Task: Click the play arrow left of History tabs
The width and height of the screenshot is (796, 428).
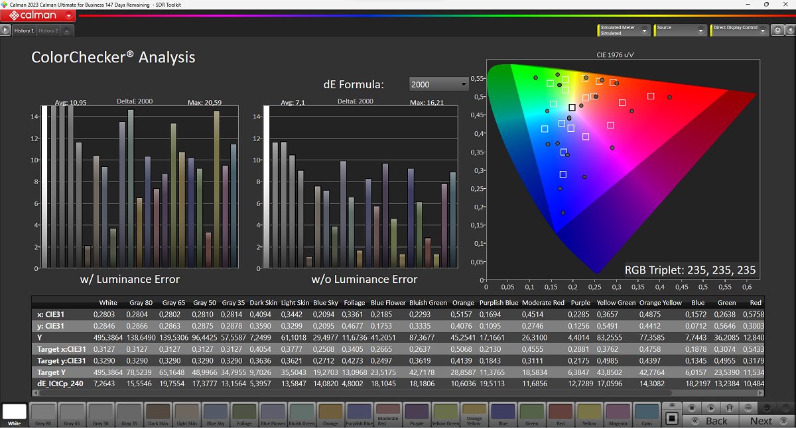Action: pyautogui.click(x=5, y=30)
